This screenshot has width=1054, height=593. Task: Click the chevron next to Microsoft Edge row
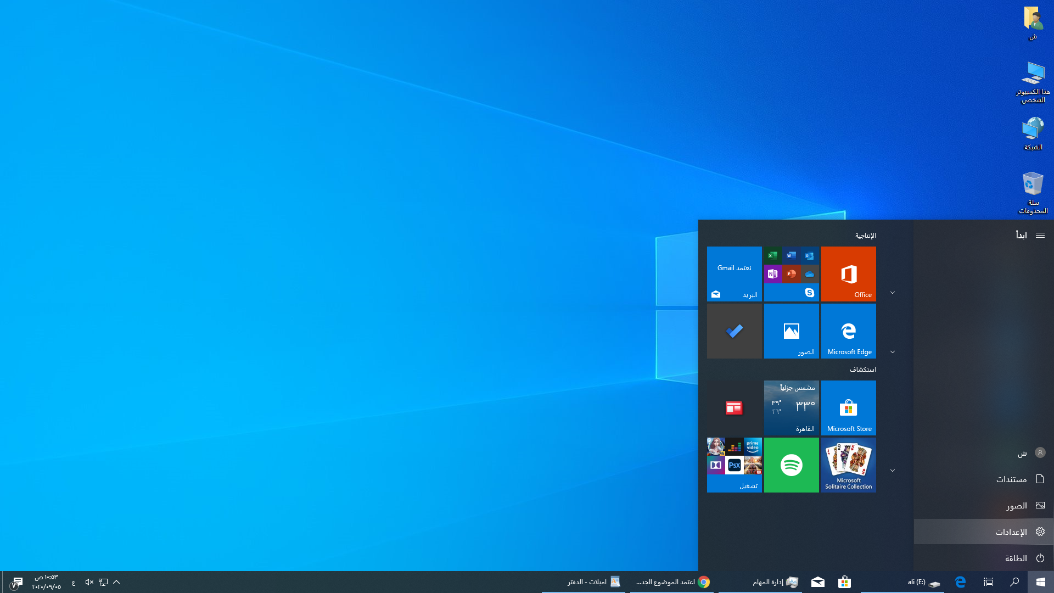coord(893,352)
